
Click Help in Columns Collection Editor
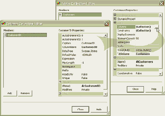point(99,109)
